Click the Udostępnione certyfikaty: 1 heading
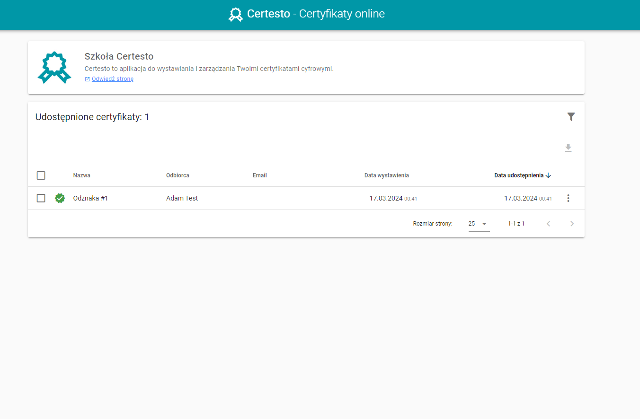Viewport: 640px width, 419px height. tap(92, 117)
